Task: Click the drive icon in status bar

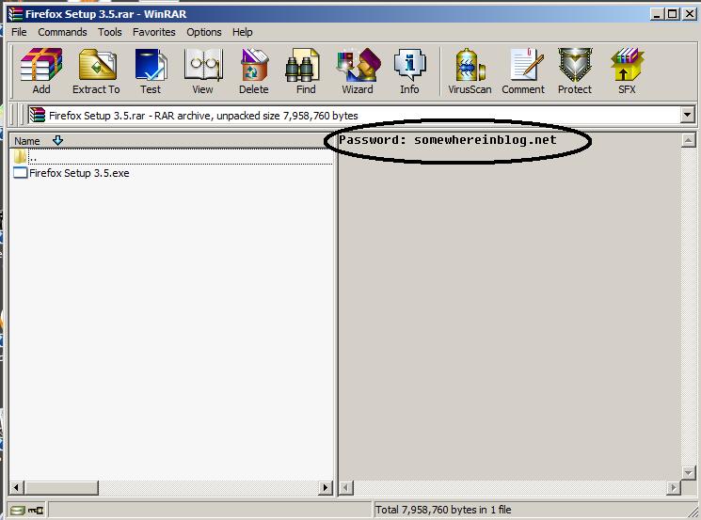Action: (17, 510)
